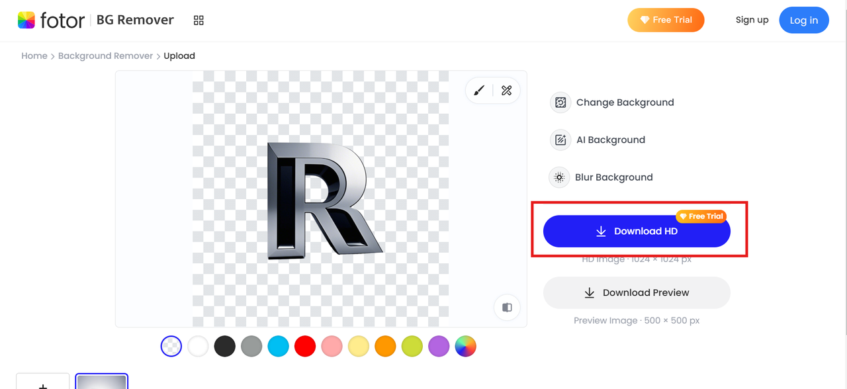Click the Fotor logo
The image size is (847, 389).
tap(51, 20)
